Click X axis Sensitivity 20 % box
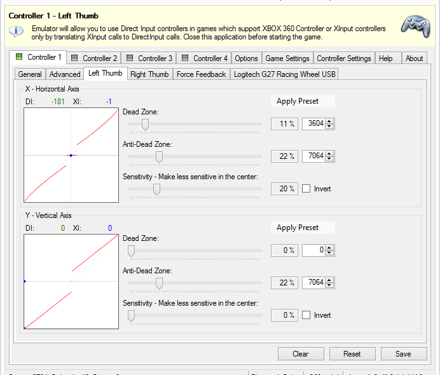 [x=284, y=189]
